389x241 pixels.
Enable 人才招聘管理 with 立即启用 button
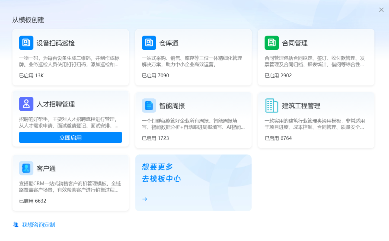[x=70, y=137]
